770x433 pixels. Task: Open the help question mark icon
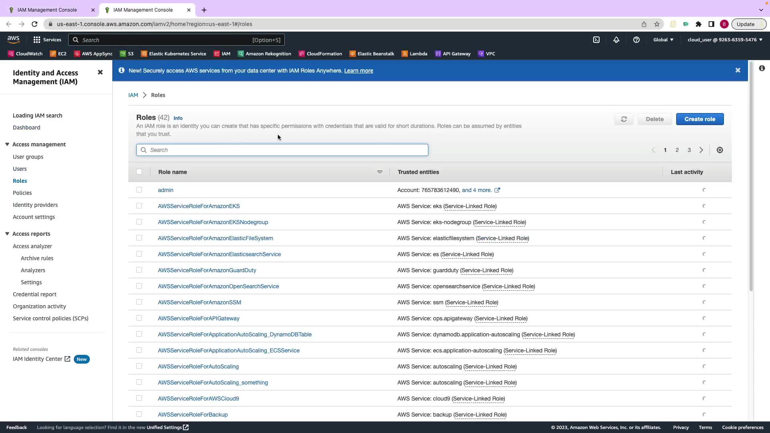point(636,40)
